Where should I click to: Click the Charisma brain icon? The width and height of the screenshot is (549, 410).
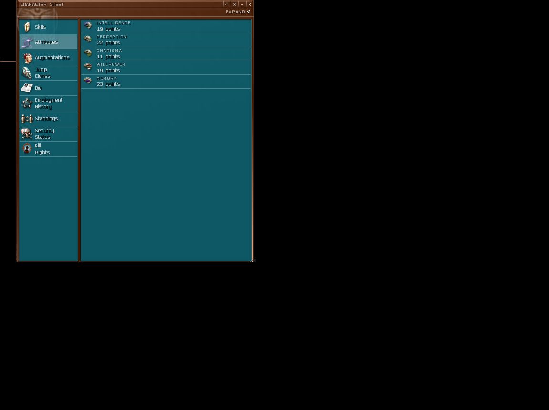coord(88,53)
